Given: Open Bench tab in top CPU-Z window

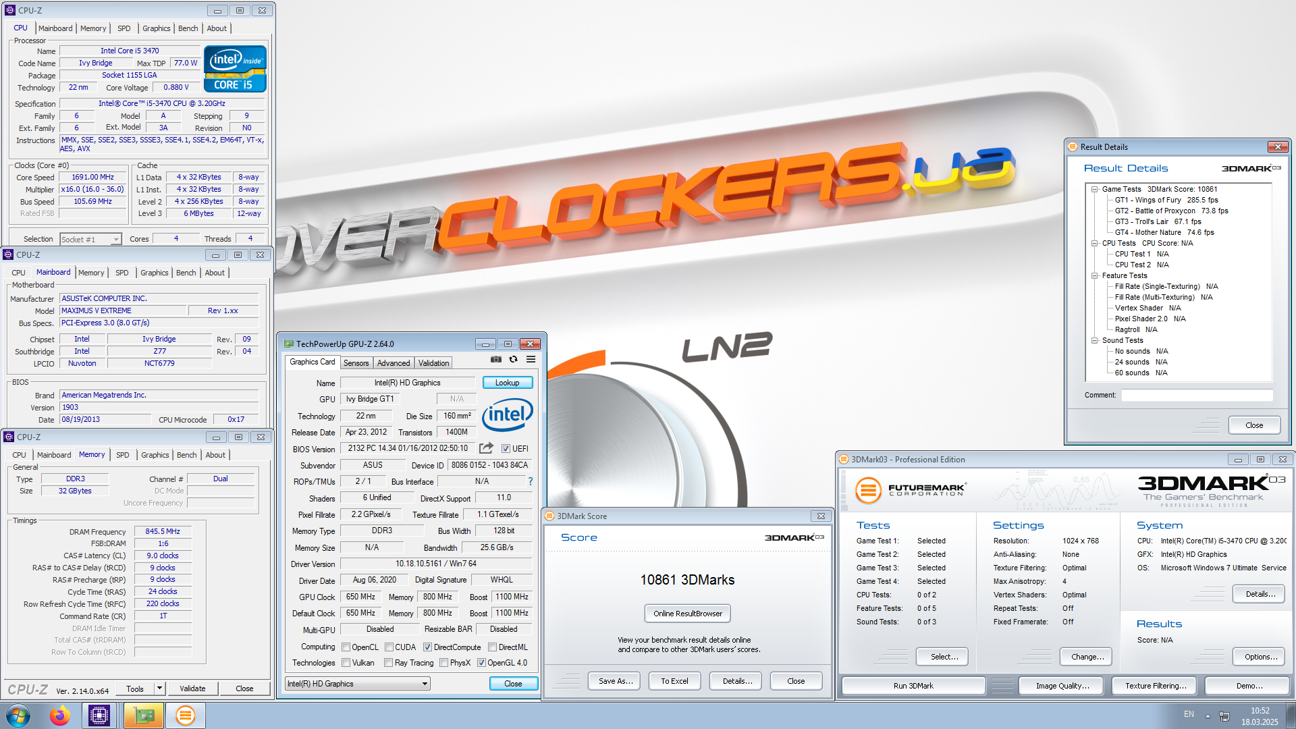Looking at the screenshot, I should pyautogui.click(x=188, y=28).
